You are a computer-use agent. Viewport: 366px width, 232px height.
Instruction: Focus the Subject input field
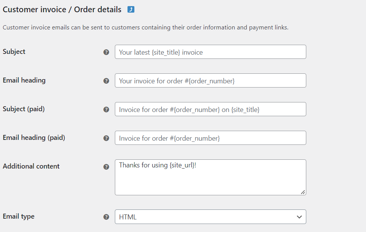click(210, 52)
